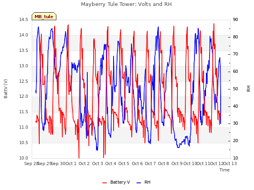254x190 pixels.
Task: Click the 14.5 voltage tick label
Action: [x=24, y=20]
